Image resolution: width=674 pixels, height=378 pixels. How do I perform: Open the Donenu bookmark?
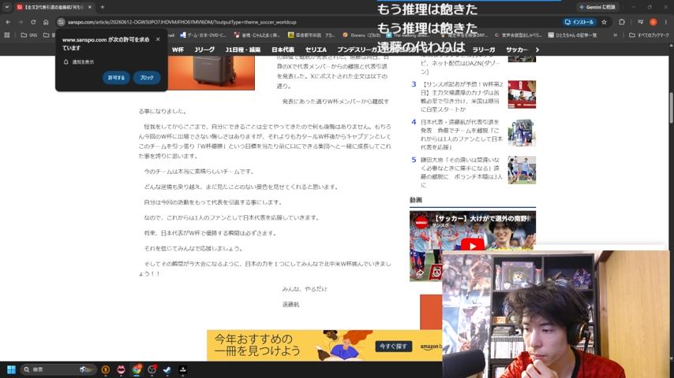pos(361,35)
